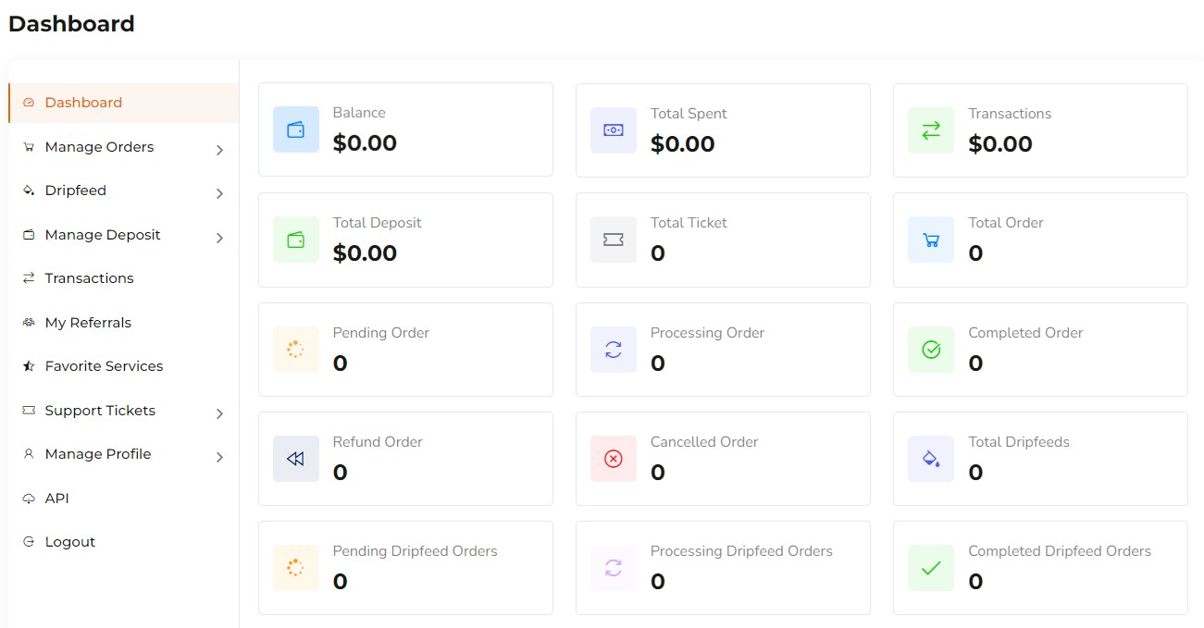Expand the Dripfeed submenu chevron
Viewport: 1204px width, 628px height.
[x=219, y=193]
